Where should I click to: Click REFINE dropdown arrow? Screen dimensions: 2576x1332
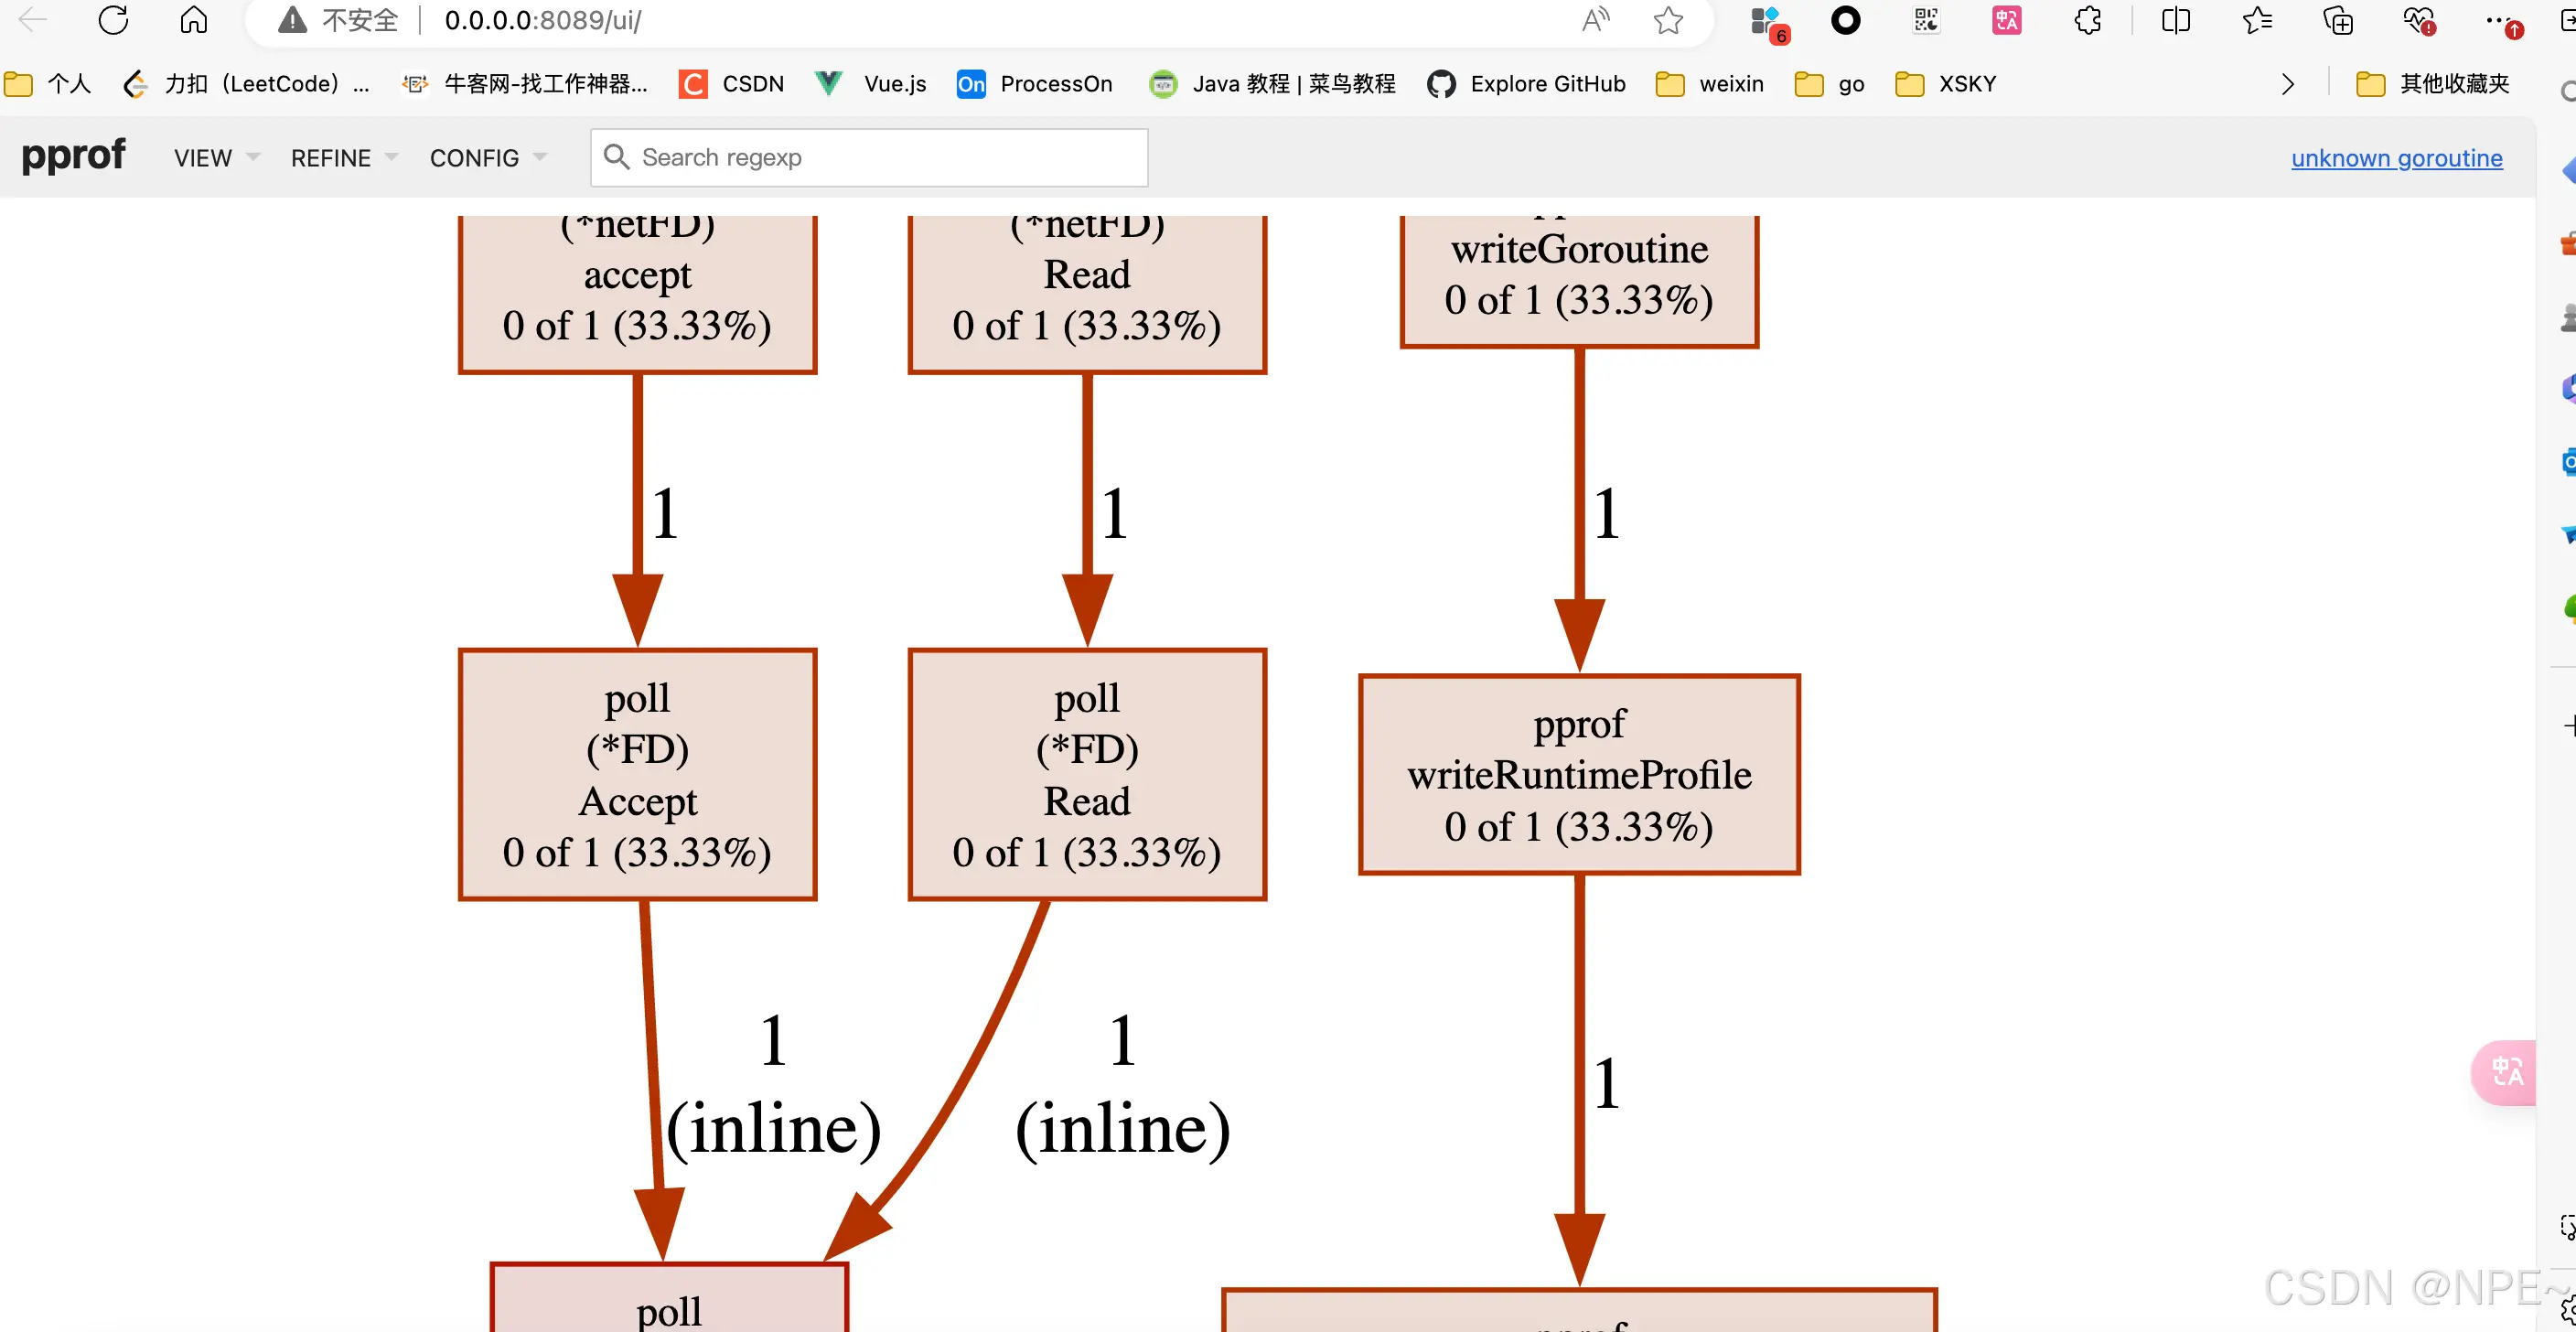pyautogui.click(x=387, y=158)
